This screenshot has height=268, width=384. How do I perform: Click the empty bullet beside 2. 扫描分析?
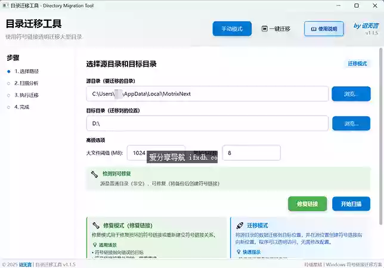click(x=8, y=83)
